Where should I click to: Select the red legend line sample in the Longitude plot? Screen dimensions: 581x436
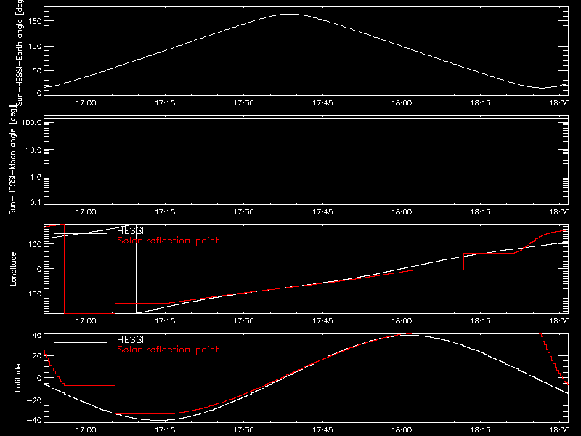point(81,243)
